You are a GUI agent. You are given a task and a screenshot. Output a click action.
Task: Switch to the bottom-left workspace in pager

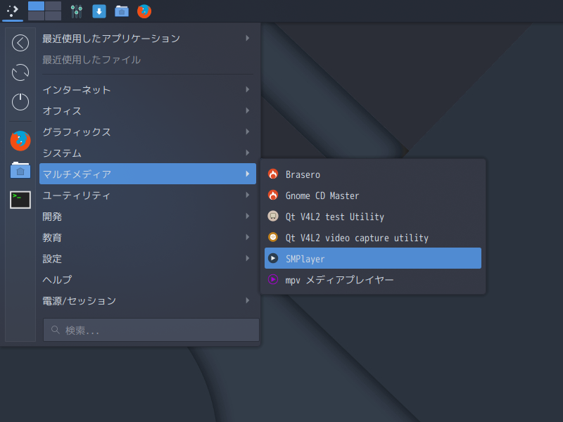[37, 15]
